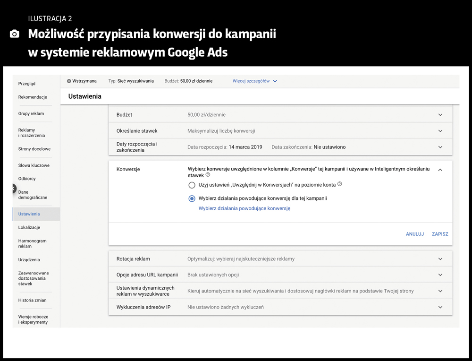472x361 pixels.
Task: Expand the Budżet settings row
Action: [440, 114]
